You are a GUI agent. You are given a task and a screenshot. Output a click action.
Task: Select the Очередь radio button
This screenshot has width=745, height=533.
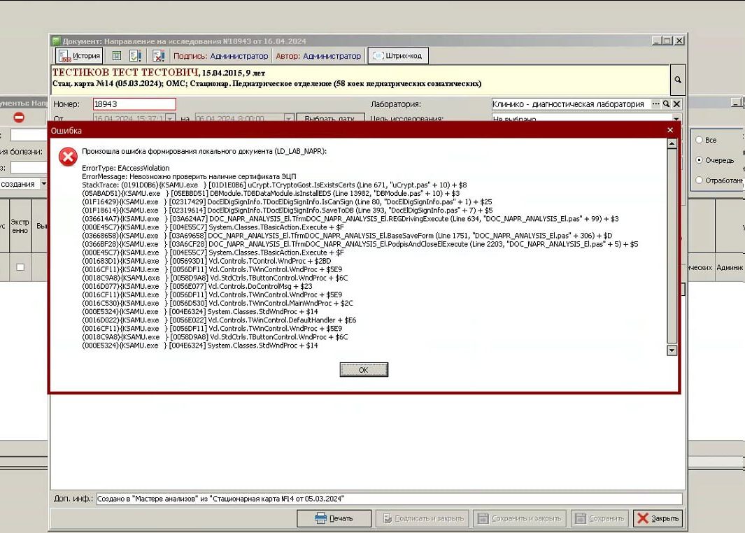tap(700, 160)
